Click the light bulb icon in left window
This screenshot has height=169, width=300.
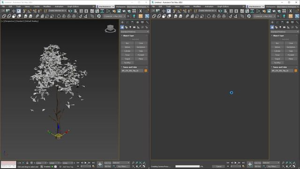[134, 16]
